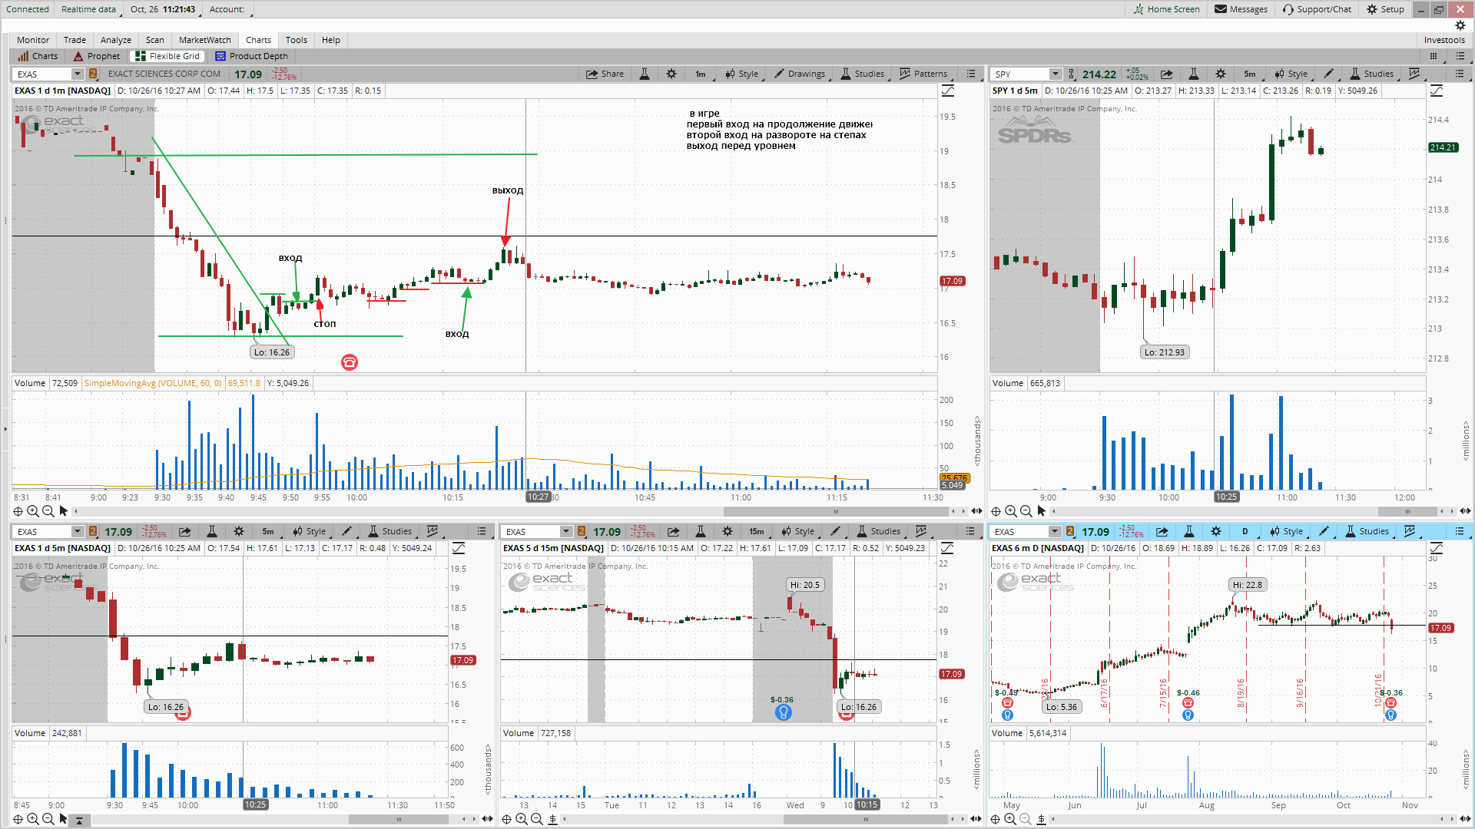Open Drawings menu in EXAS 1m chart
This screenshot has height=829, width=1475.
click(x=800, y=74)
